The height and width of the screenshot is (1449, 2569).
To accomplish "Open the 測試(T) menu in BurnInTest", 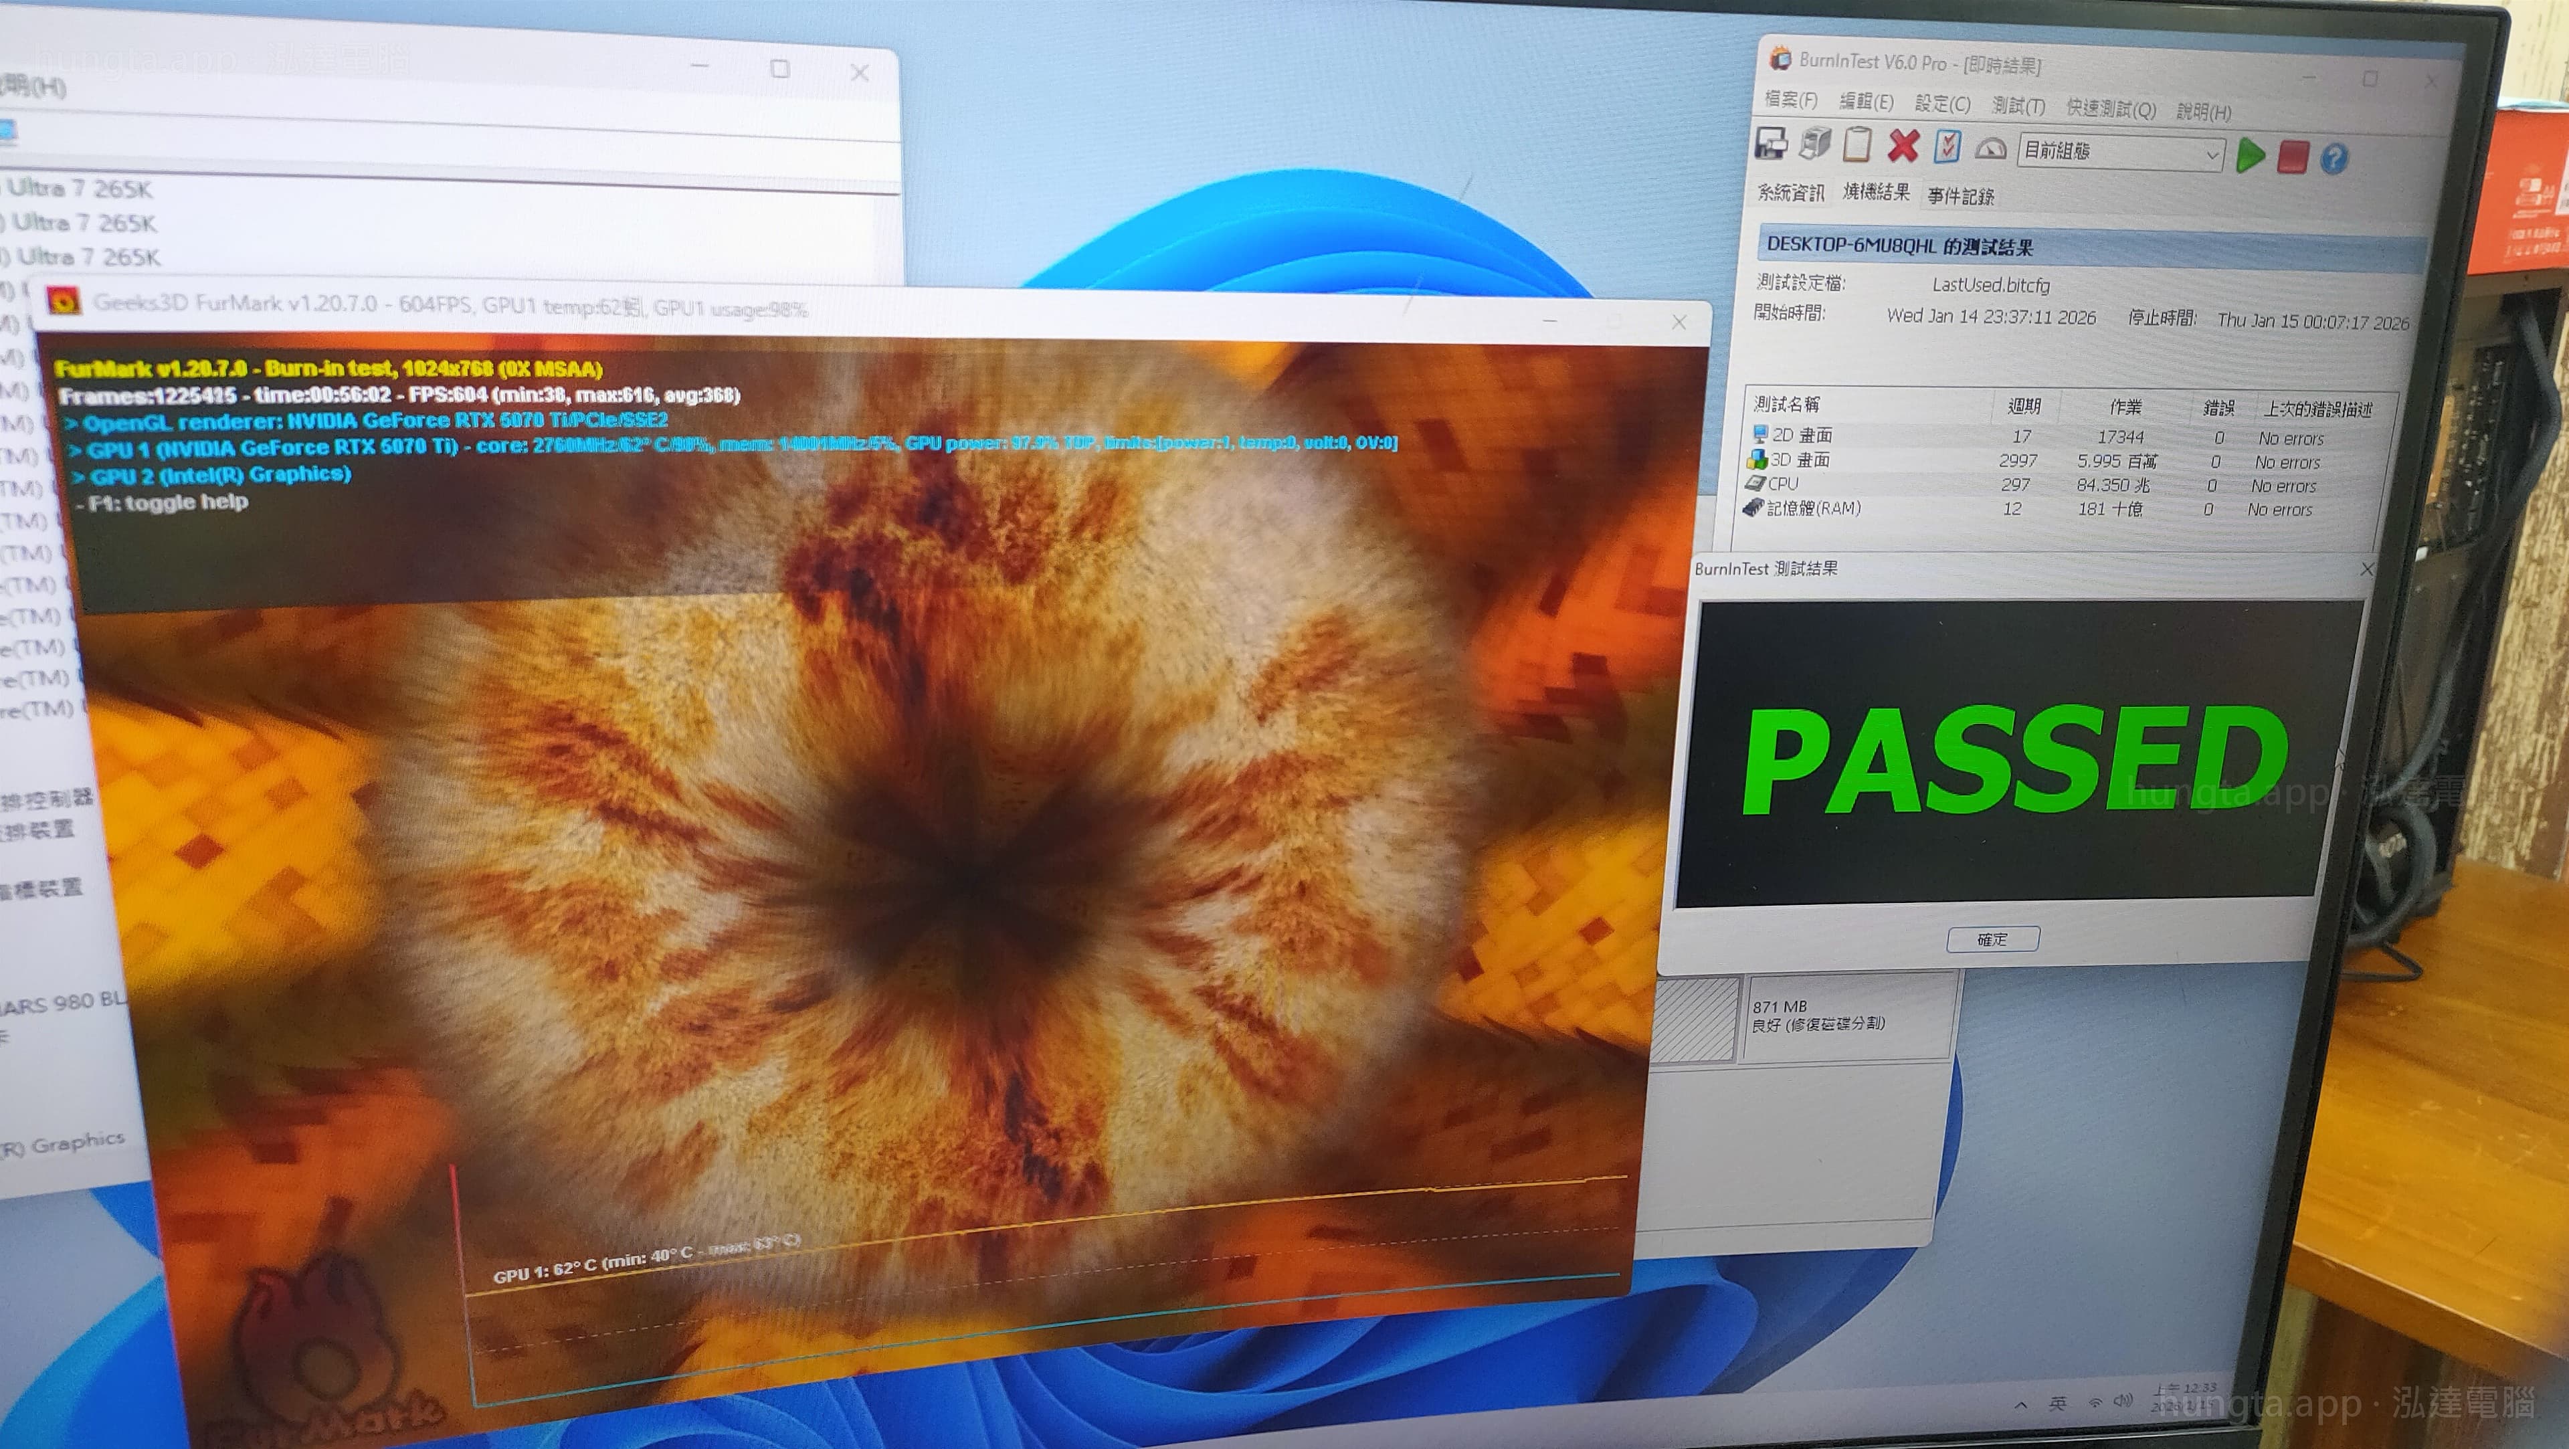I will pyautogui.click(x=2018, y=106).
